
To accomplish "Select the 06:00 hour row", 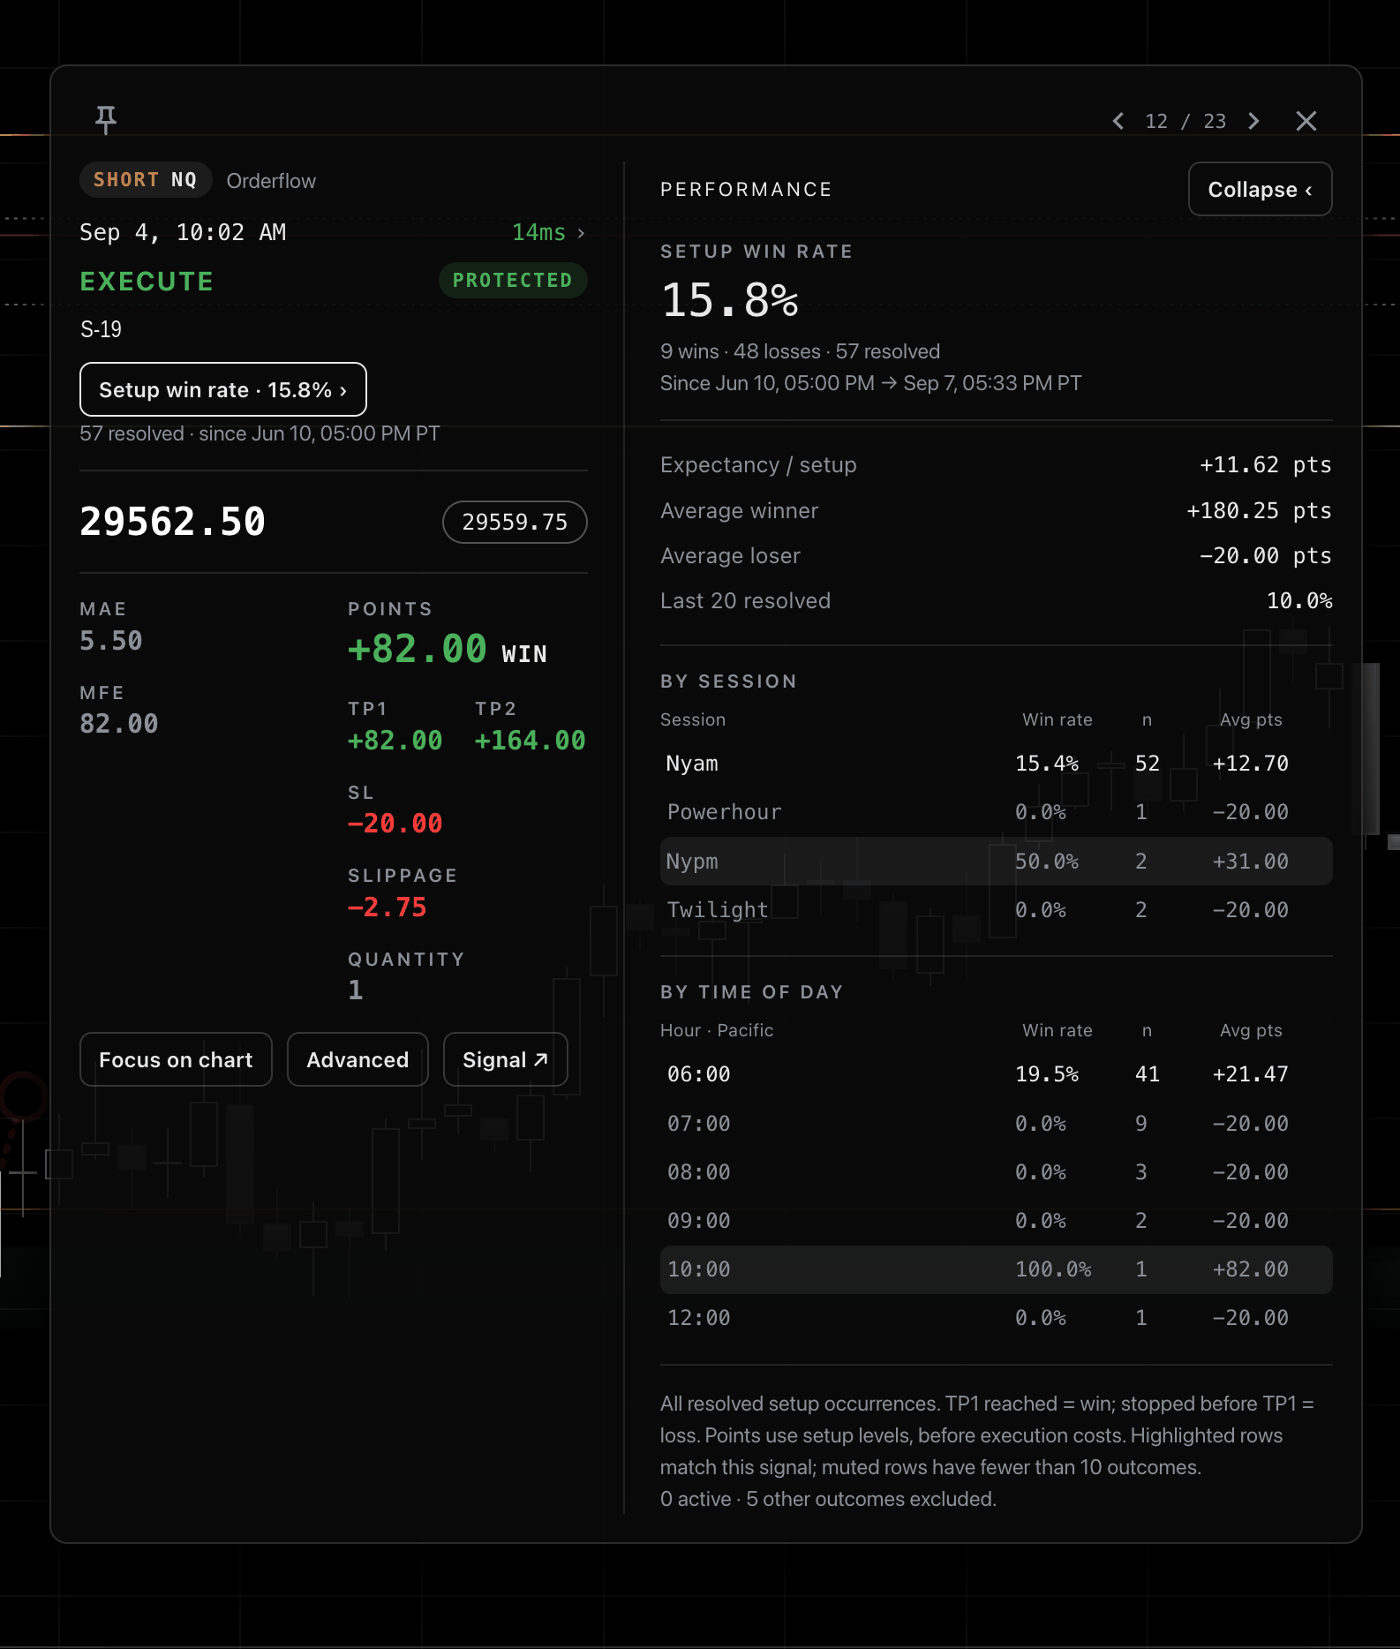I will point(996,1074).
